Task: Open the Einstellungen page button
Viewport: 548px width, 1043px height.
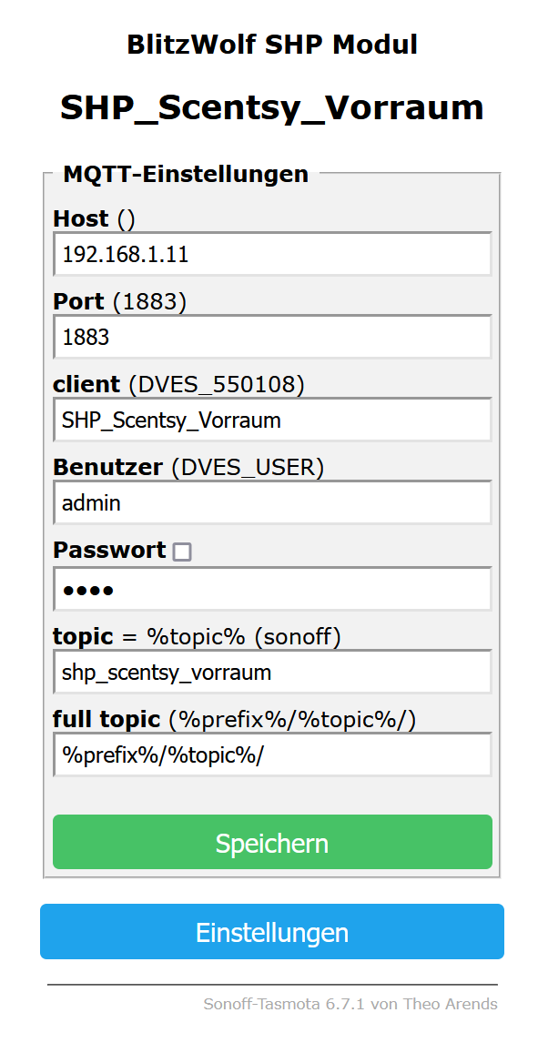Action: (x=272, y=931)
